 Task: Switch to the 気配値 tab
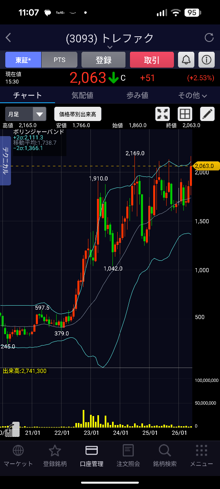82,95
